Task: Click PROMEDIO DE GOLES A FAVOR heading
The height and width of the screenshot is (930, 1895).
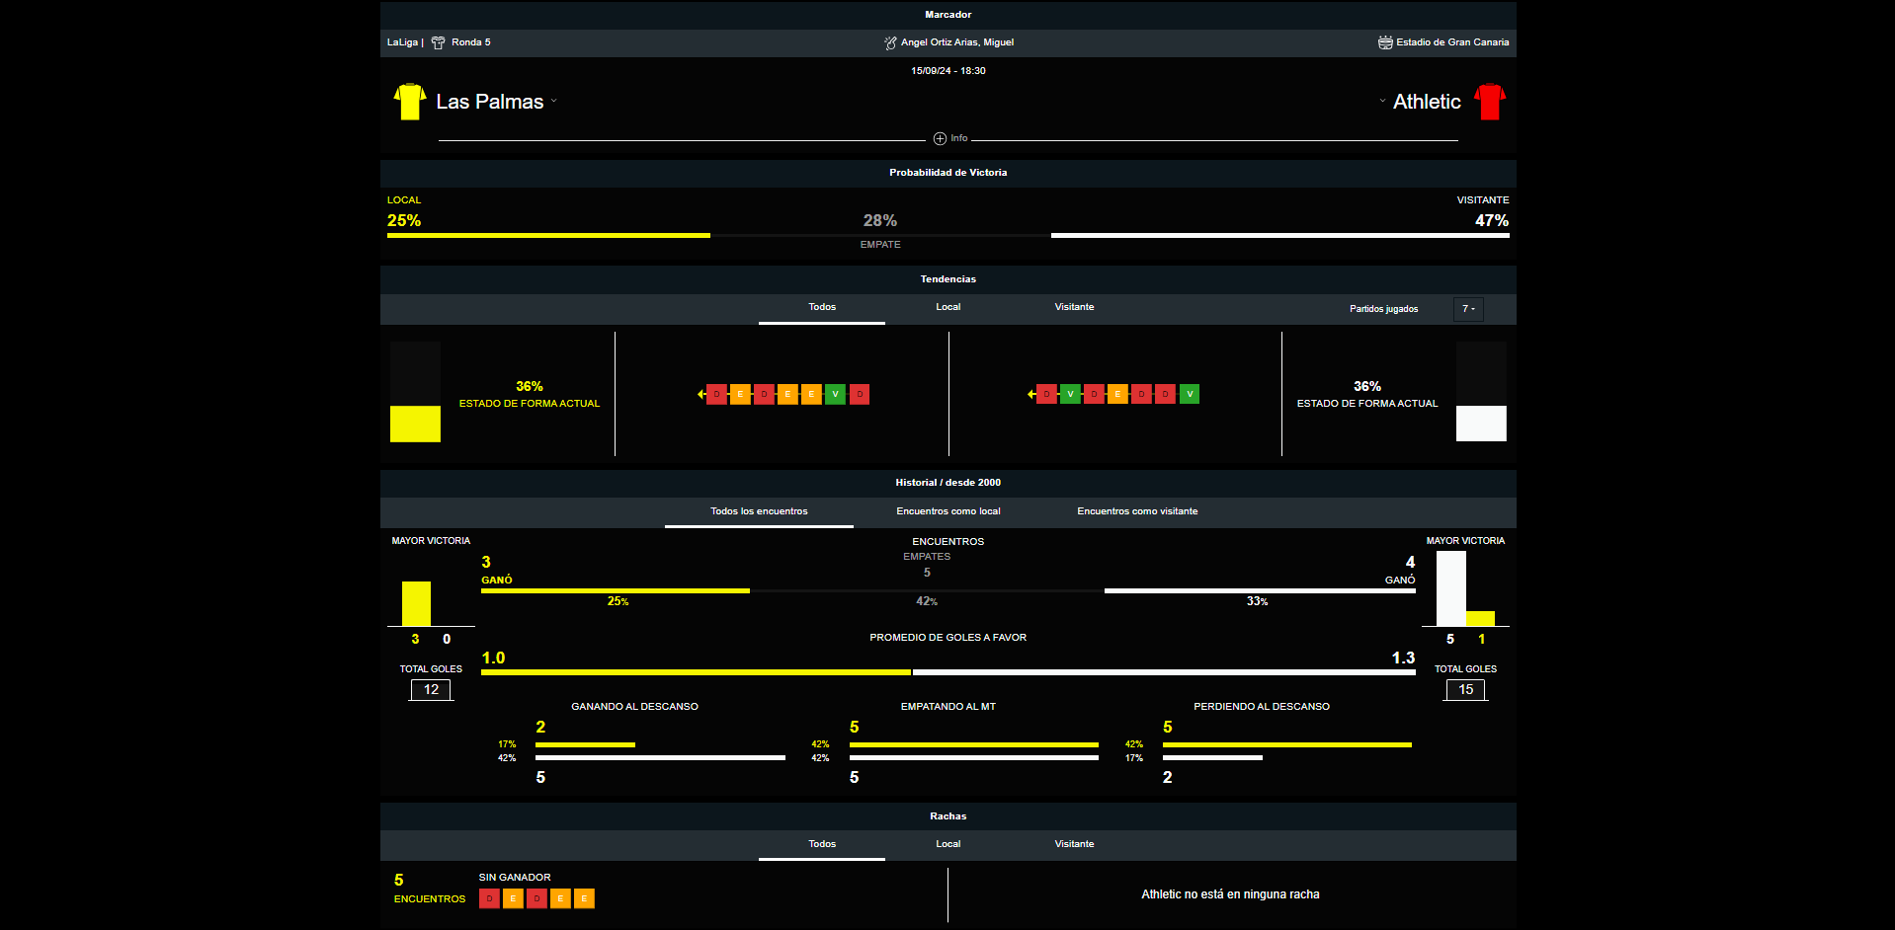Action: 948,638
